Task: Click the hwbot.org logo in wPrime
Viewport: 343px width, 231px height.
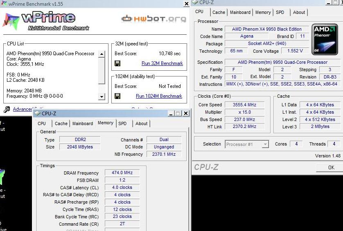Action: pyautogui.click(x=153, y=19)
